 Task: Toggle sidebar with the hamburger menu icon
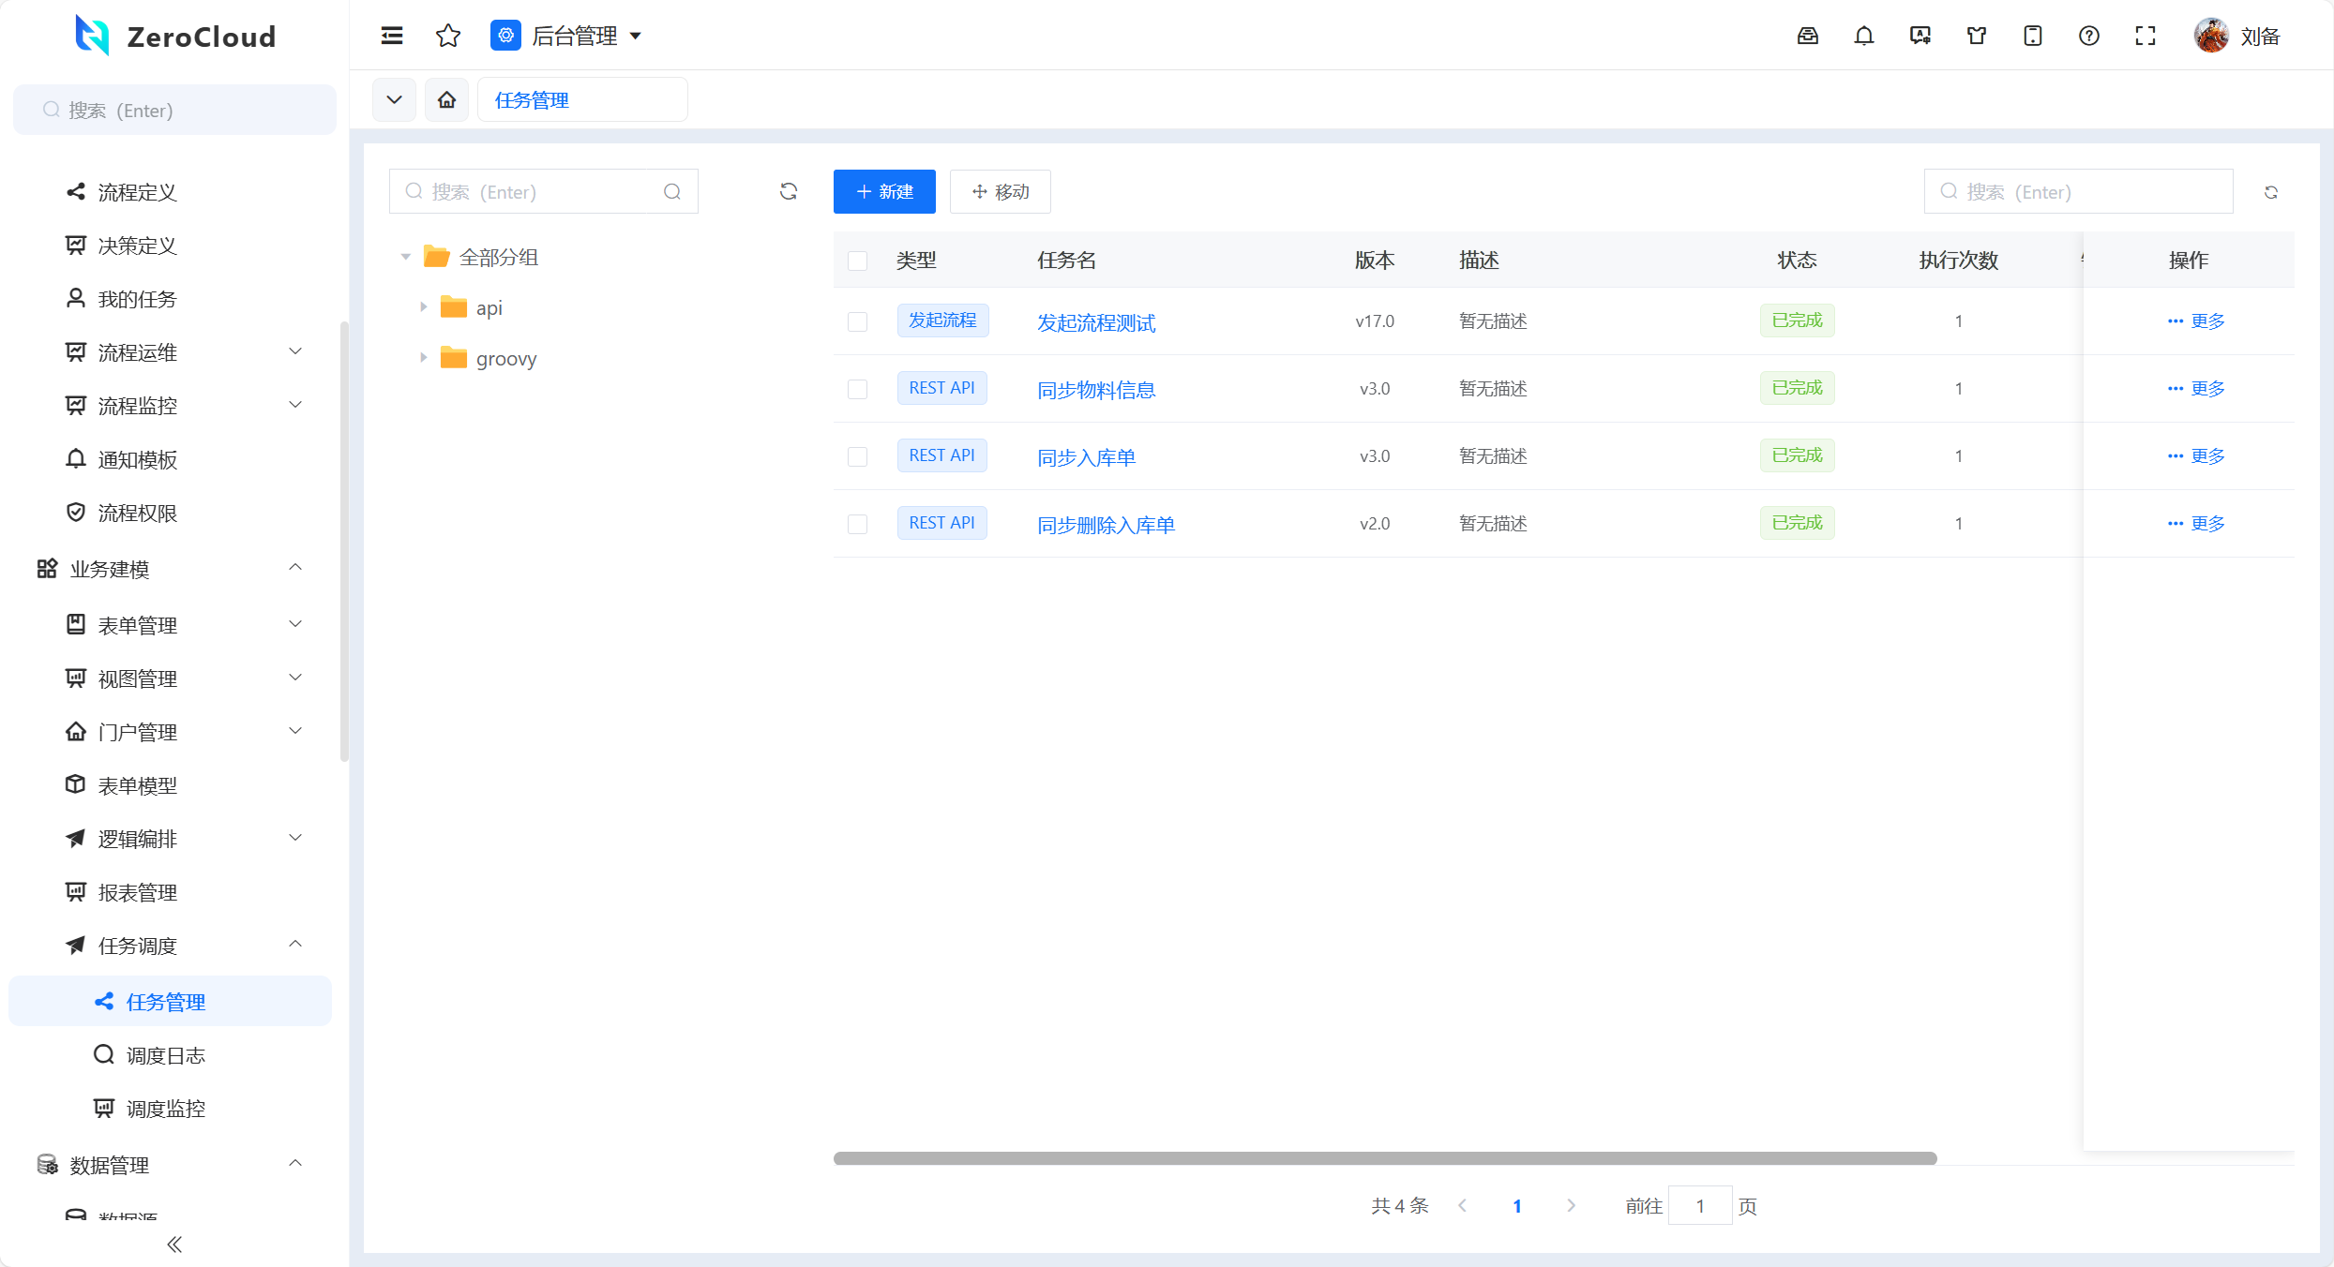point(392,36)
